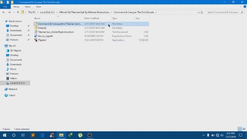This screenshot has width=247, height=139.
Task: Go back to previous folder
Action: (x=3, y=12)
